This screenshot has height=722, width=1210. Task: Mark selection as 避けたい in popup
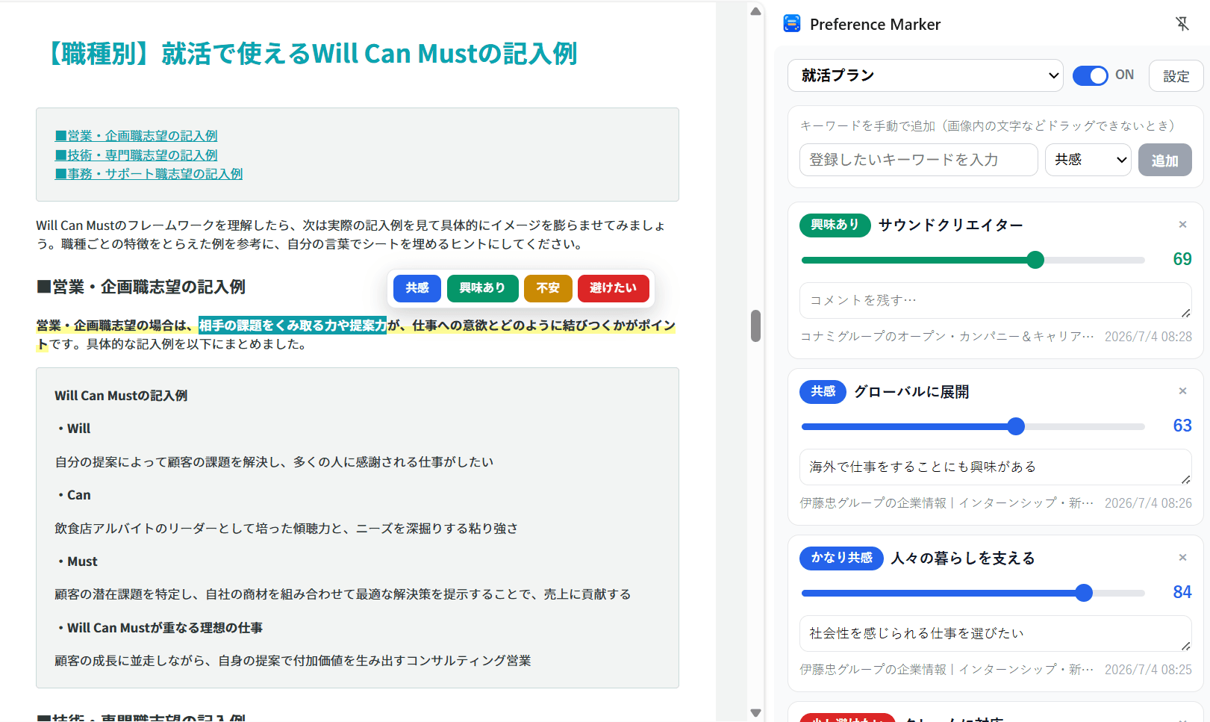click(x=613, y=288)
